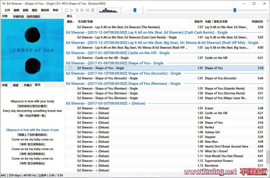Viewport: 270px width, 178px height.
Task: Open the 文件 menu
Action: [7, 10]
